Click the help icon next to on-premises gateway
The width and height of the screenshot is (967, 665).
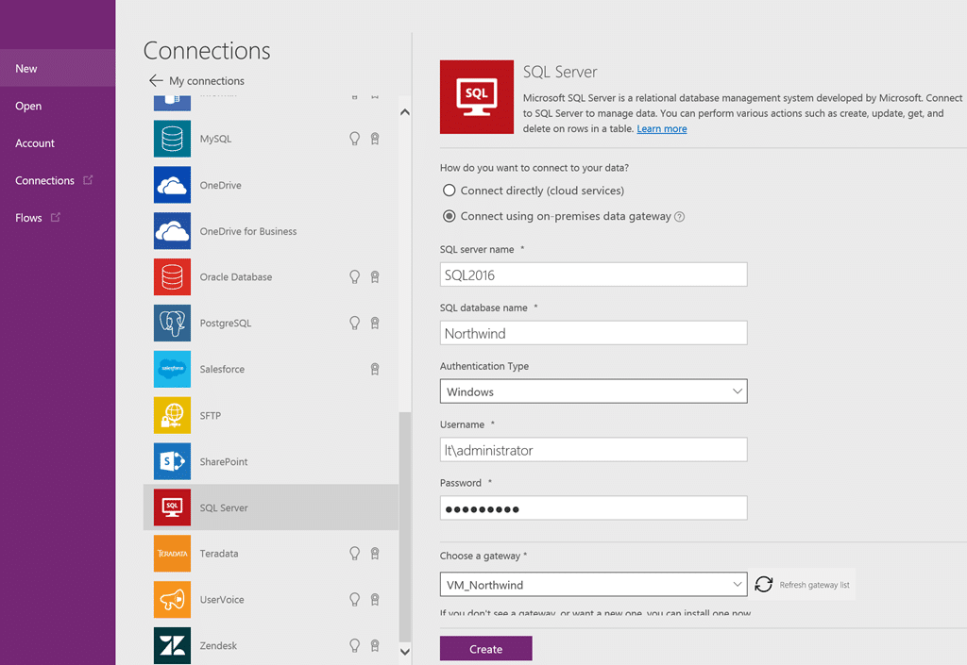coord(679,217)
